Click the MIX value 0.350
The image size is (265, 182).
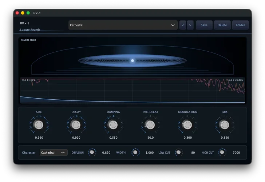pos(225,138)
